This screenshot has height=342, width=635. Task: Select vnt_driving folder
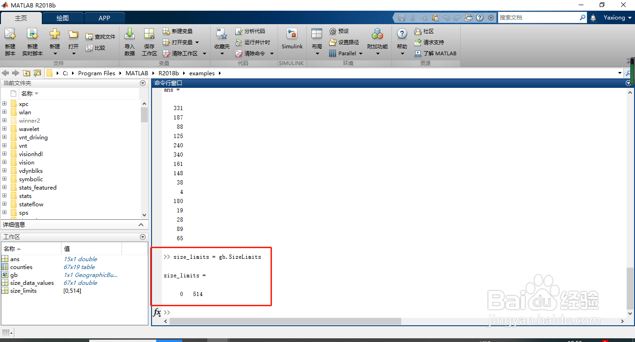(x=33, y=138)
